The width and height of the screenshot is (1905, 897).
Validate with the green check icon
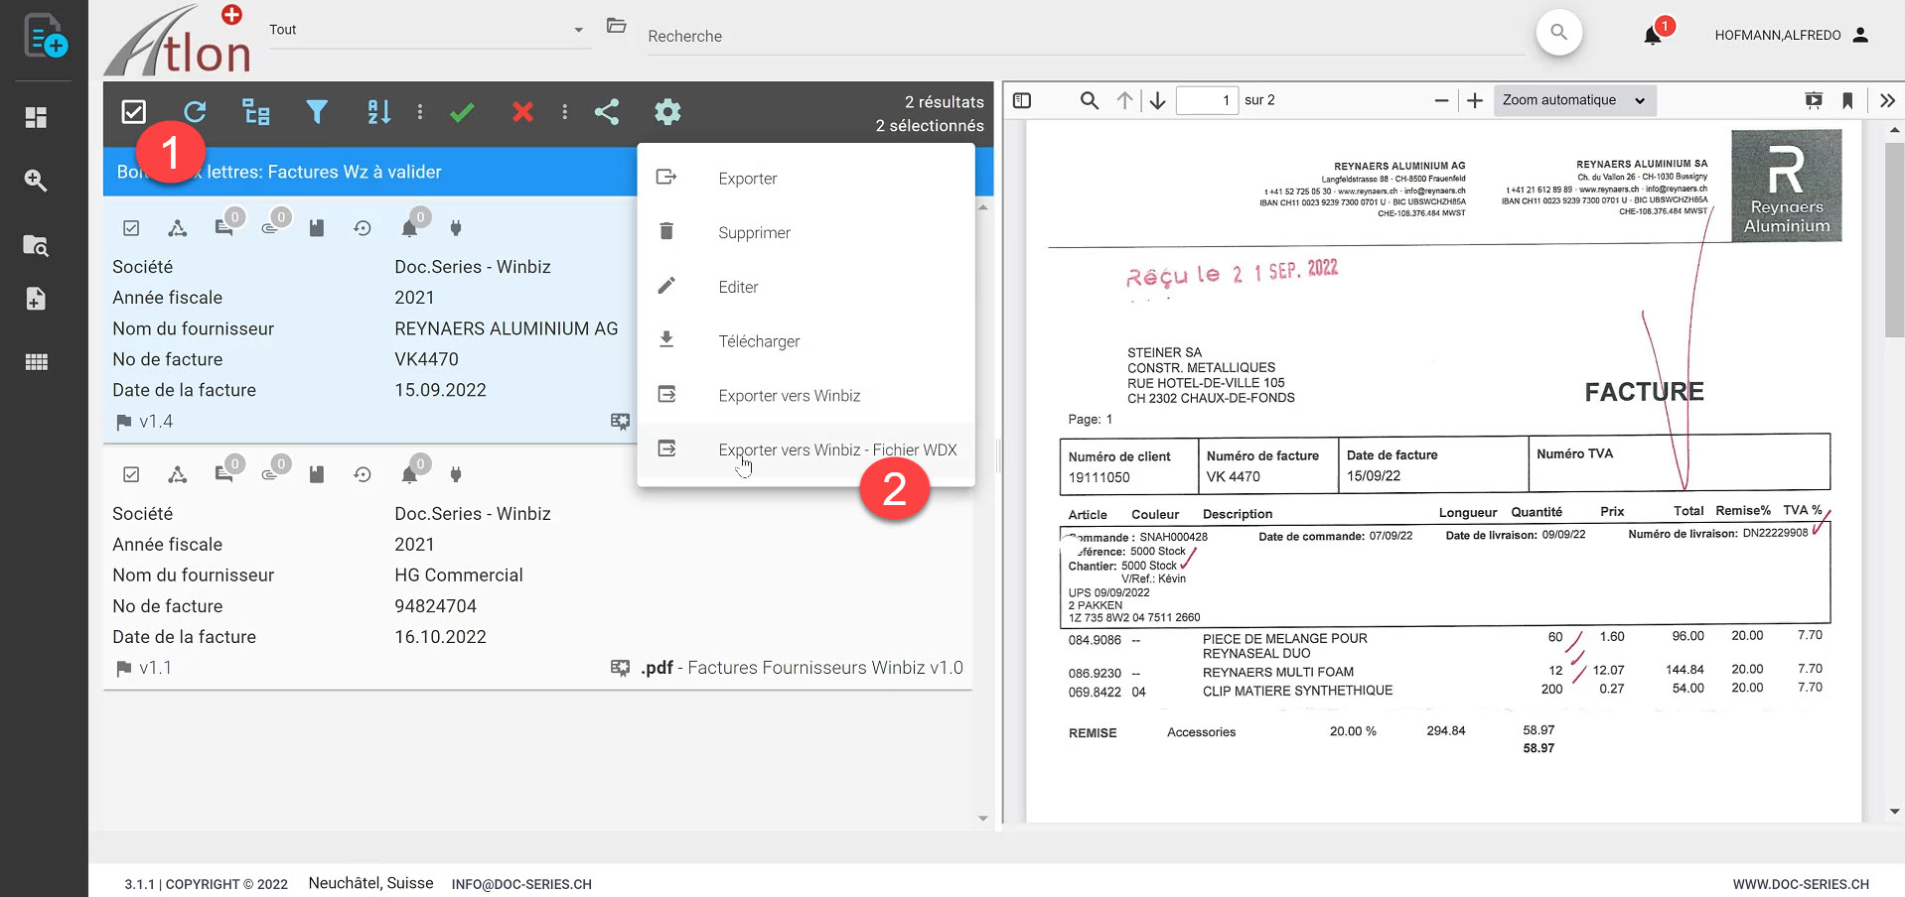click(x=462, y=112)
